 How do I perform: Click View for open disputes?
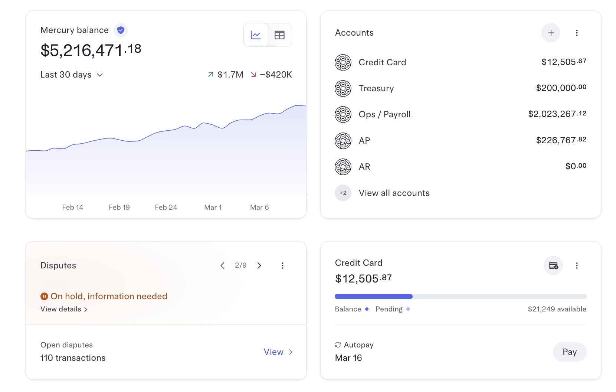278,352
